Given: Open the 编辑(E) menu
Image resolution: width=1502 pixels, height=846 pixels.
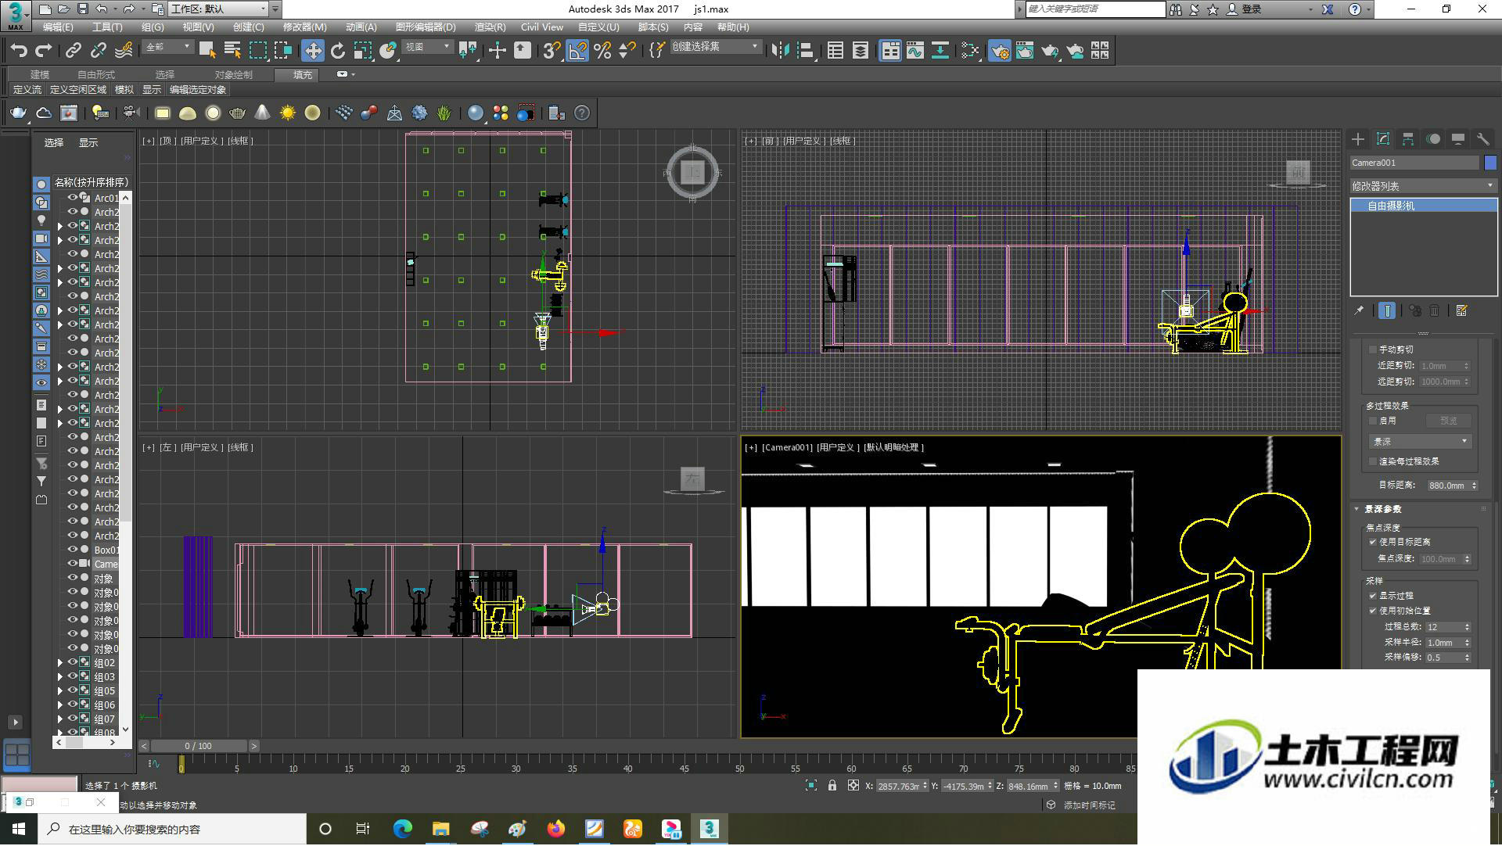Looking at the screenshot, I should (58, 27).
